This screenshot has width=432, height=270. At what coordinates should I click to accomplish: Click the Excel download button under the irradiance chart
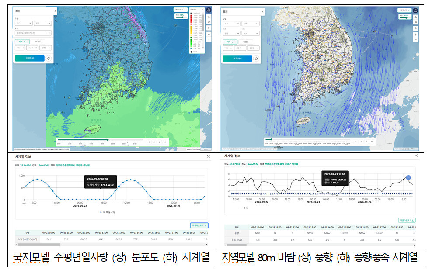tap(199, 225)
